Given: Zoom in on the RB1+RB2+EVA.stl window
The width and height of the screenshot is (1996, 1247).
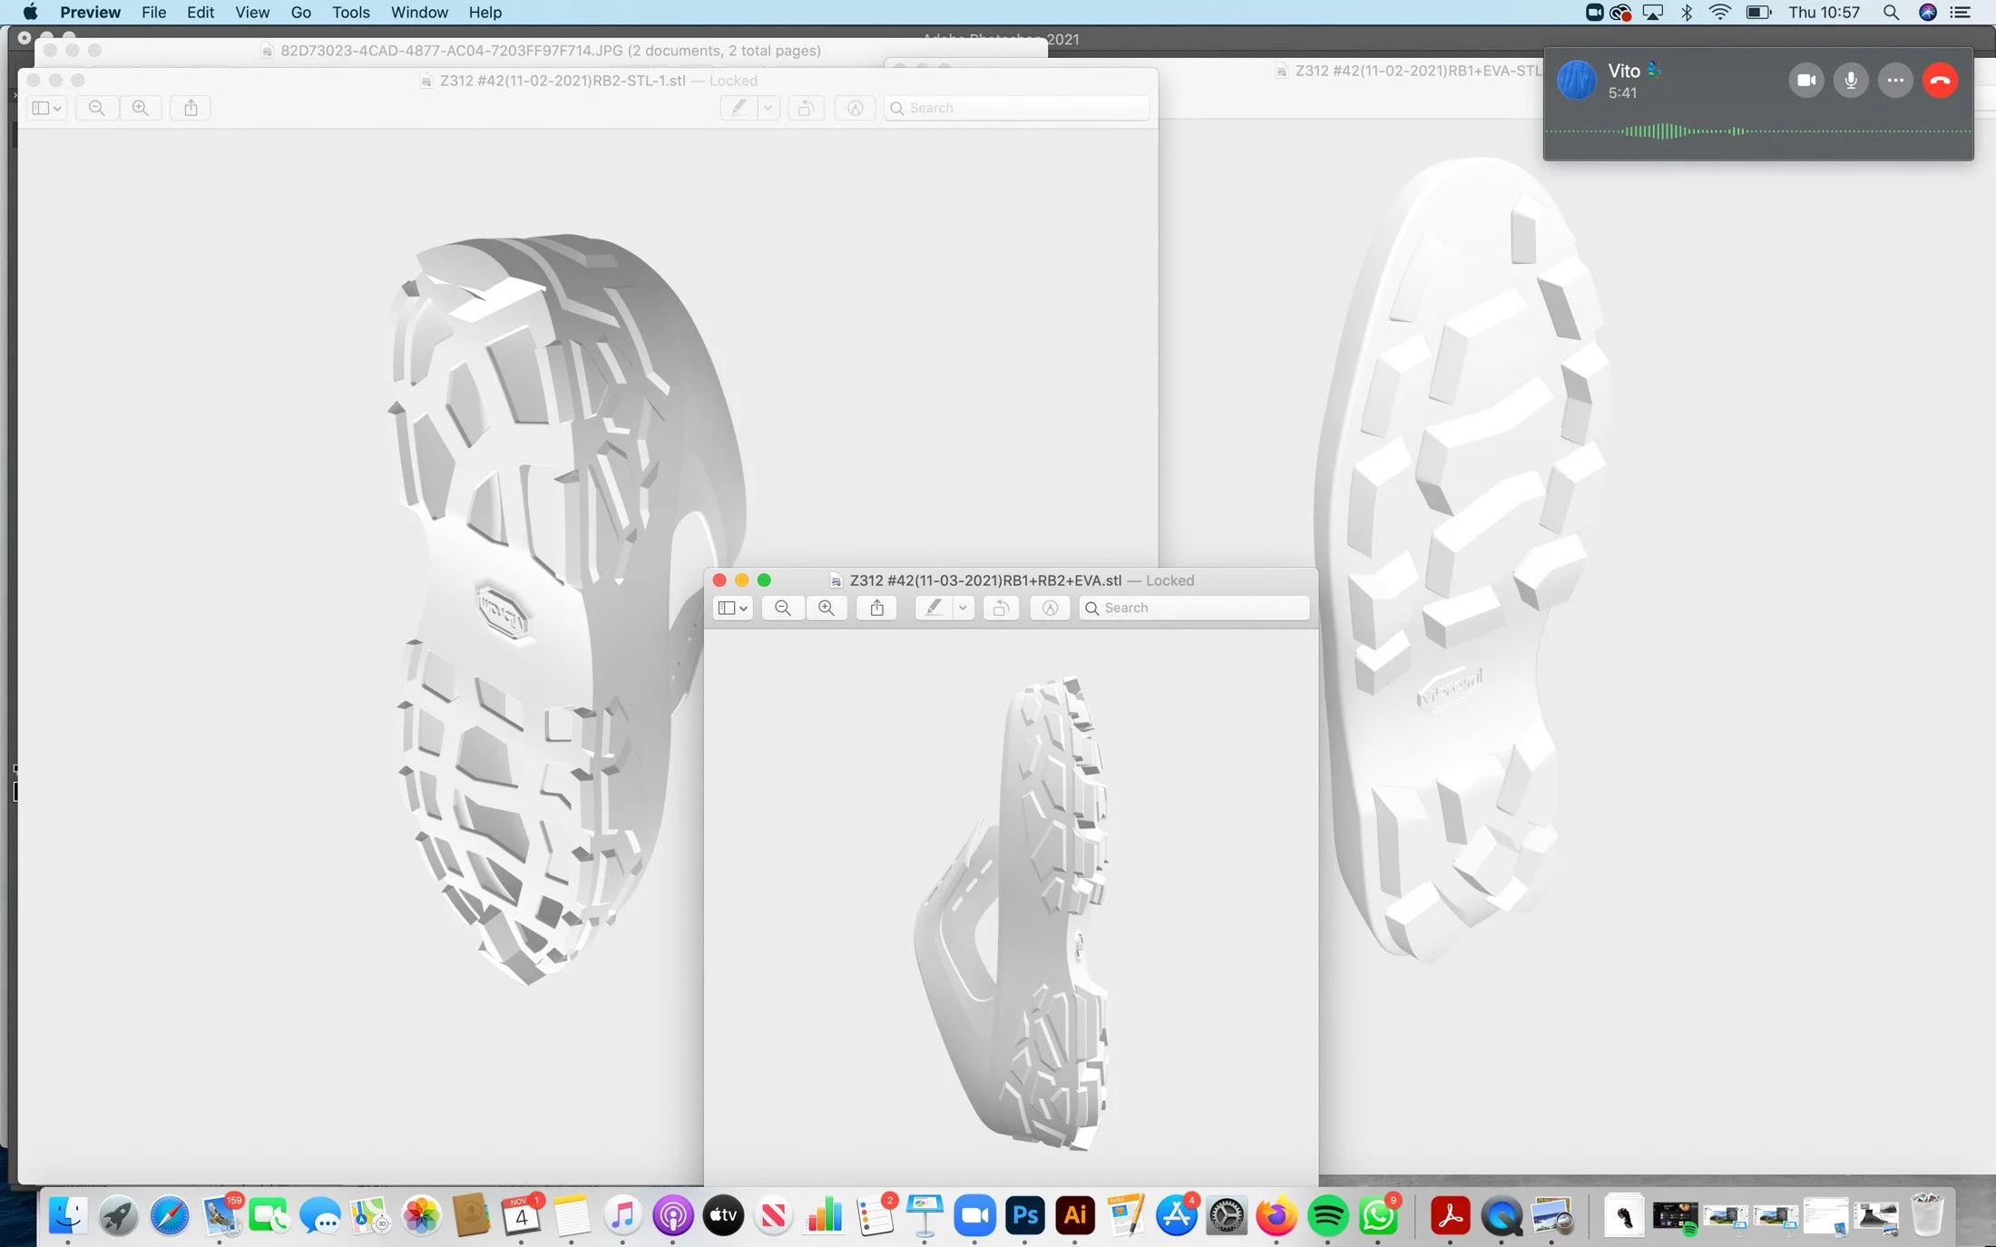Looking at the screenshot, I should coord(827,608).
